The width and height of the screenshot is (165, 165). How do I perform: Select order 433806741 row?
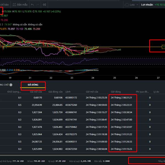(x=82, y=112)
